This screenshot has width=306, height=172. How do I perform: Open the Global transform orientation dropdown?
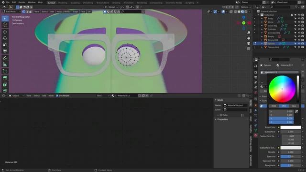[111, 7]
